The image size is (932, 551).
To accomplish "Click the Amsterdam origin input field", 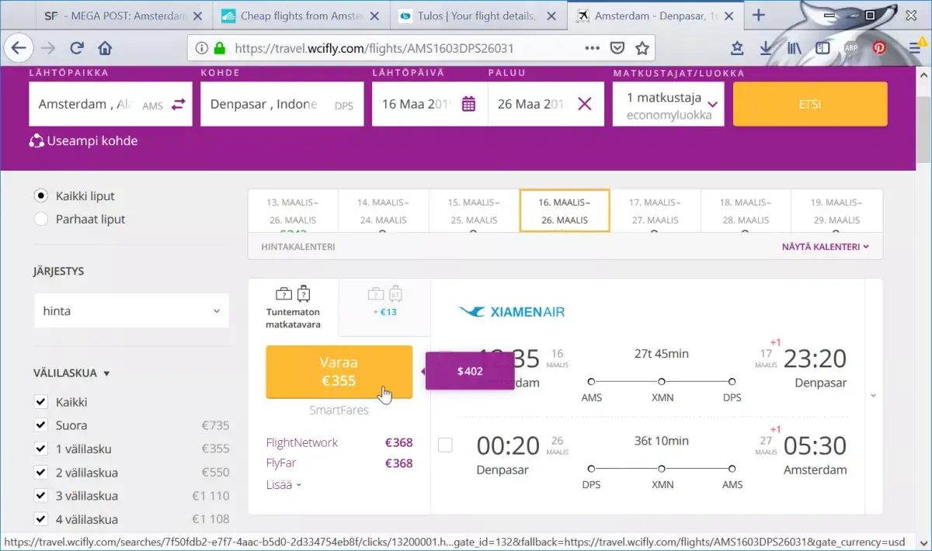I will pyautogui.click(x=110, y=104).
